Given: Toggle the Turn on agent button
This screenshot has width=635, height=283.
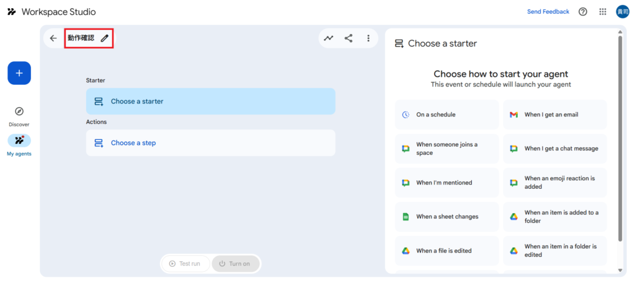Looking at the screenshot, I should tap(235, 264).
